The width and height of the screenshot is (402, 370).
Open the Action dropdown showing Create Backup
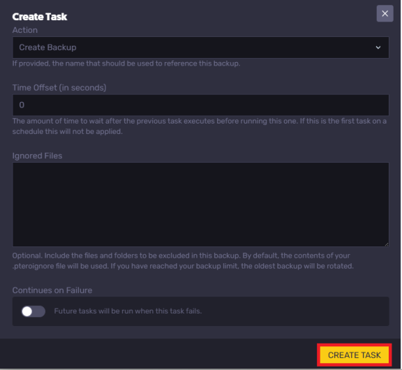coord(201,47)
